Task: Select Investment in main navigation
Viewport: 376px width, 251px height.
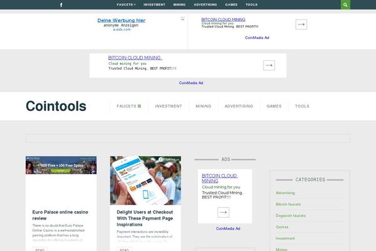Action: coord(169,106)
